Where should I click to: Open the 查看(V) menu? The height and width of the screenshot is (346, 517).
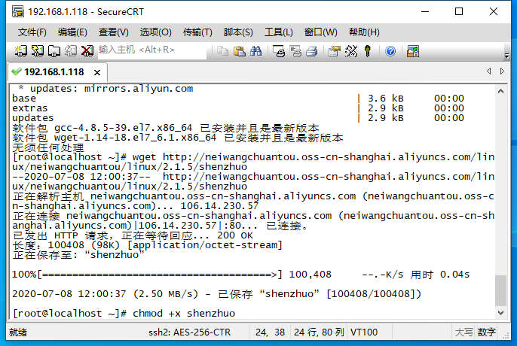click(113, 32)
